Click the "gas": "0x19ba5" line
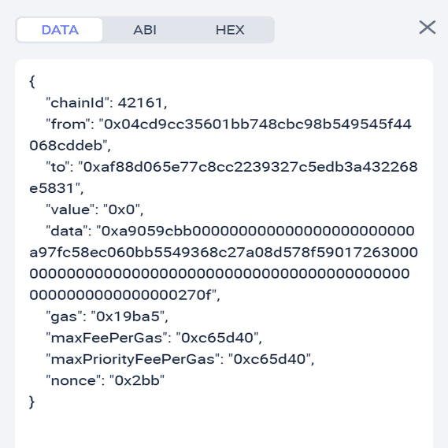 [107, 317]
